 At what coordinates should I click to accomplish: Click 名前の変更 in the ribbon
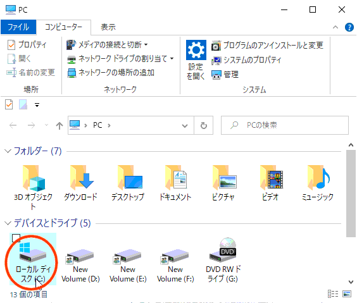31,73
